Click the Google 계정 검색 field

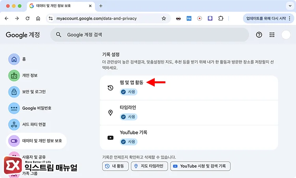(150, 35)
